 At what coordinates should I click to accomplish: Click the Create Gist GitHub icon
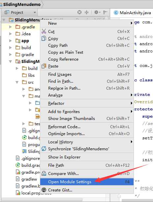tap(44, 190)
